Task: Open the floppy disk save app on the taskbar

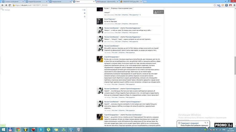Action: coord(10,129)
